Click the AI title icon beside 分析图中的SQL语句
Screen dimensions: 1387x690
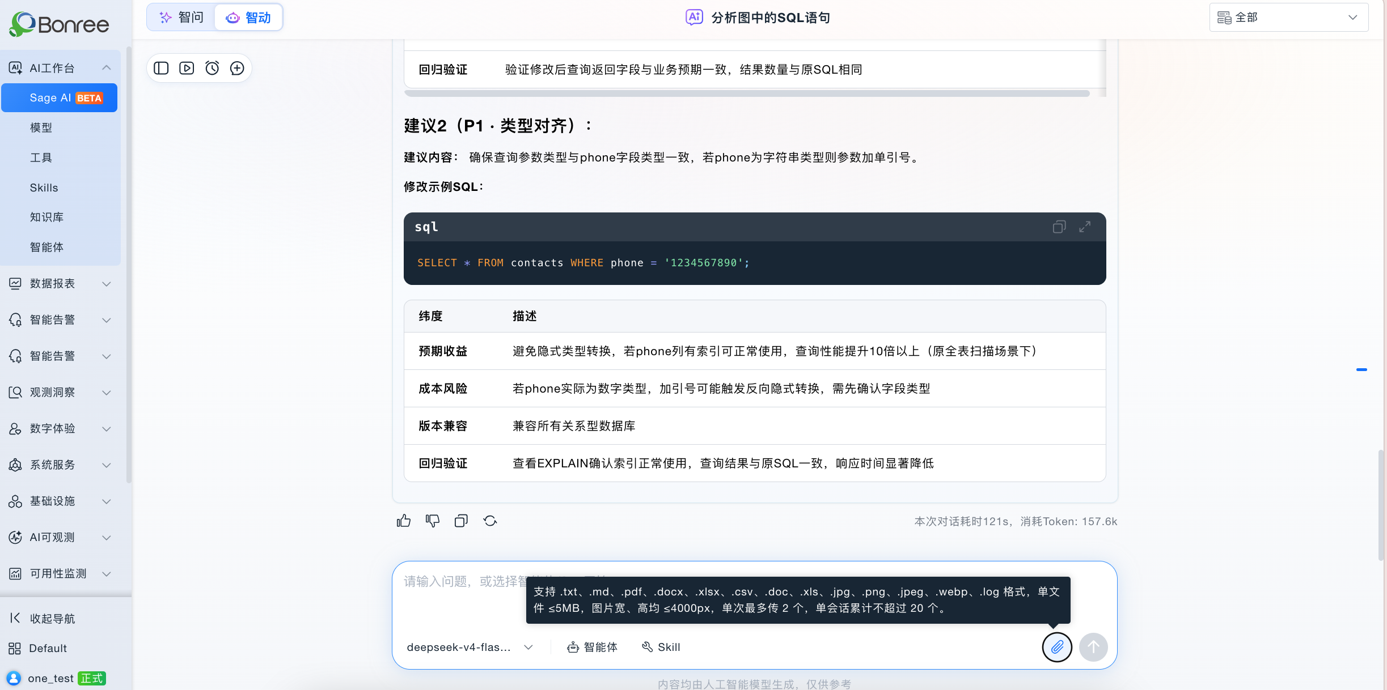(x=694, y=18)
